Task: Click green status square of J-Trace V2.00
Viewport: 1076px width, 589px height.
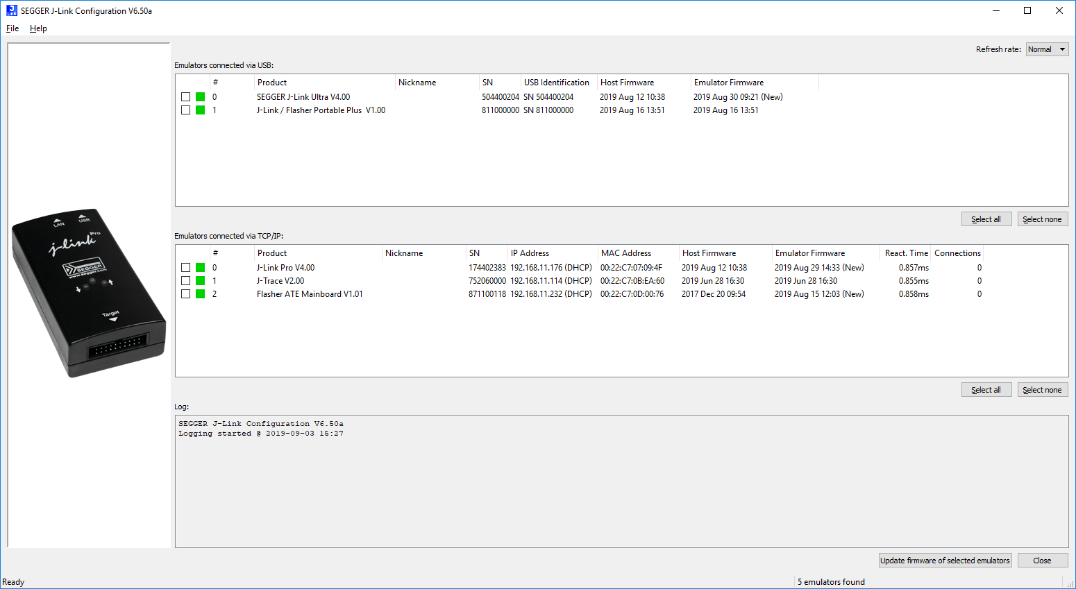Action: (200, 281)
